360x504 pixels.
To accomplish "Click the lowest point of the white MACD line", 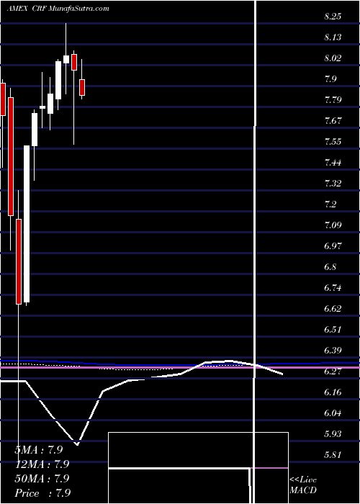I will click(77, 445).
